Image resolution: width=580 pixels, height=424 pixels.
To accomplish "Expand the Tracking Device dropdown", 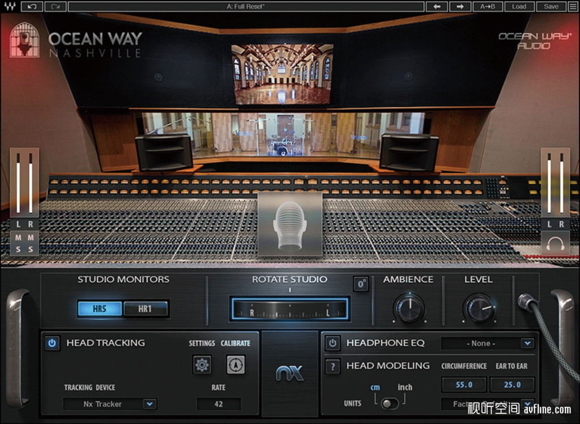I will pyautogui.click(x=150, y=404).
